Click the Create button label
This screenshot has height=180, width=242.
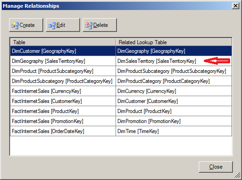point(27,25)
